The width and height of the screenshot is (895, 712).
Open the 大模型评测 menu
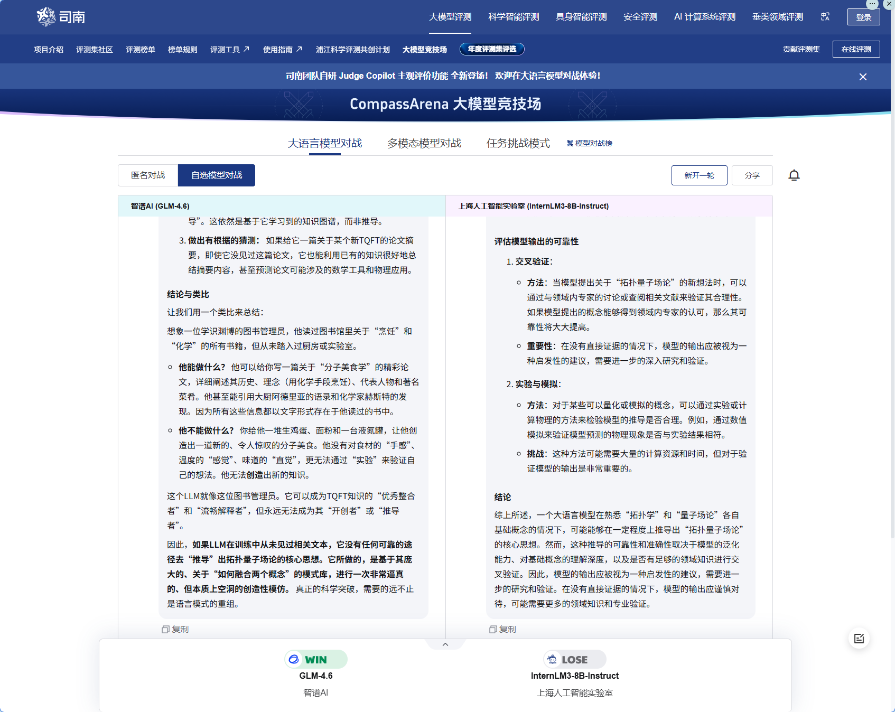pos(450,17)
